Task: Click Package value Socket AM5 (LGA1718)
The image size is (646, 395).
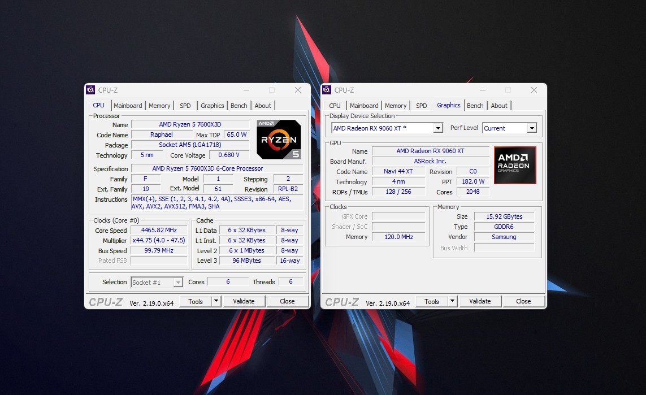Action: 190,145
